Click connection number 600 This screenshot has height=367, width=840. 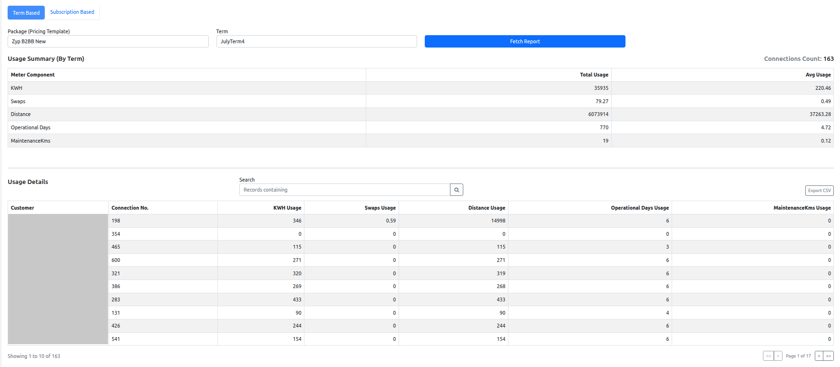pyautogui.click(x=116, y=260)
